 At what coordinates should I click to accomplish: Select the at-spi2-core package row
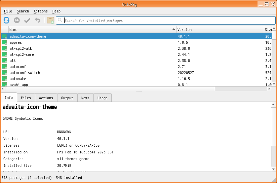coord(136,54)
